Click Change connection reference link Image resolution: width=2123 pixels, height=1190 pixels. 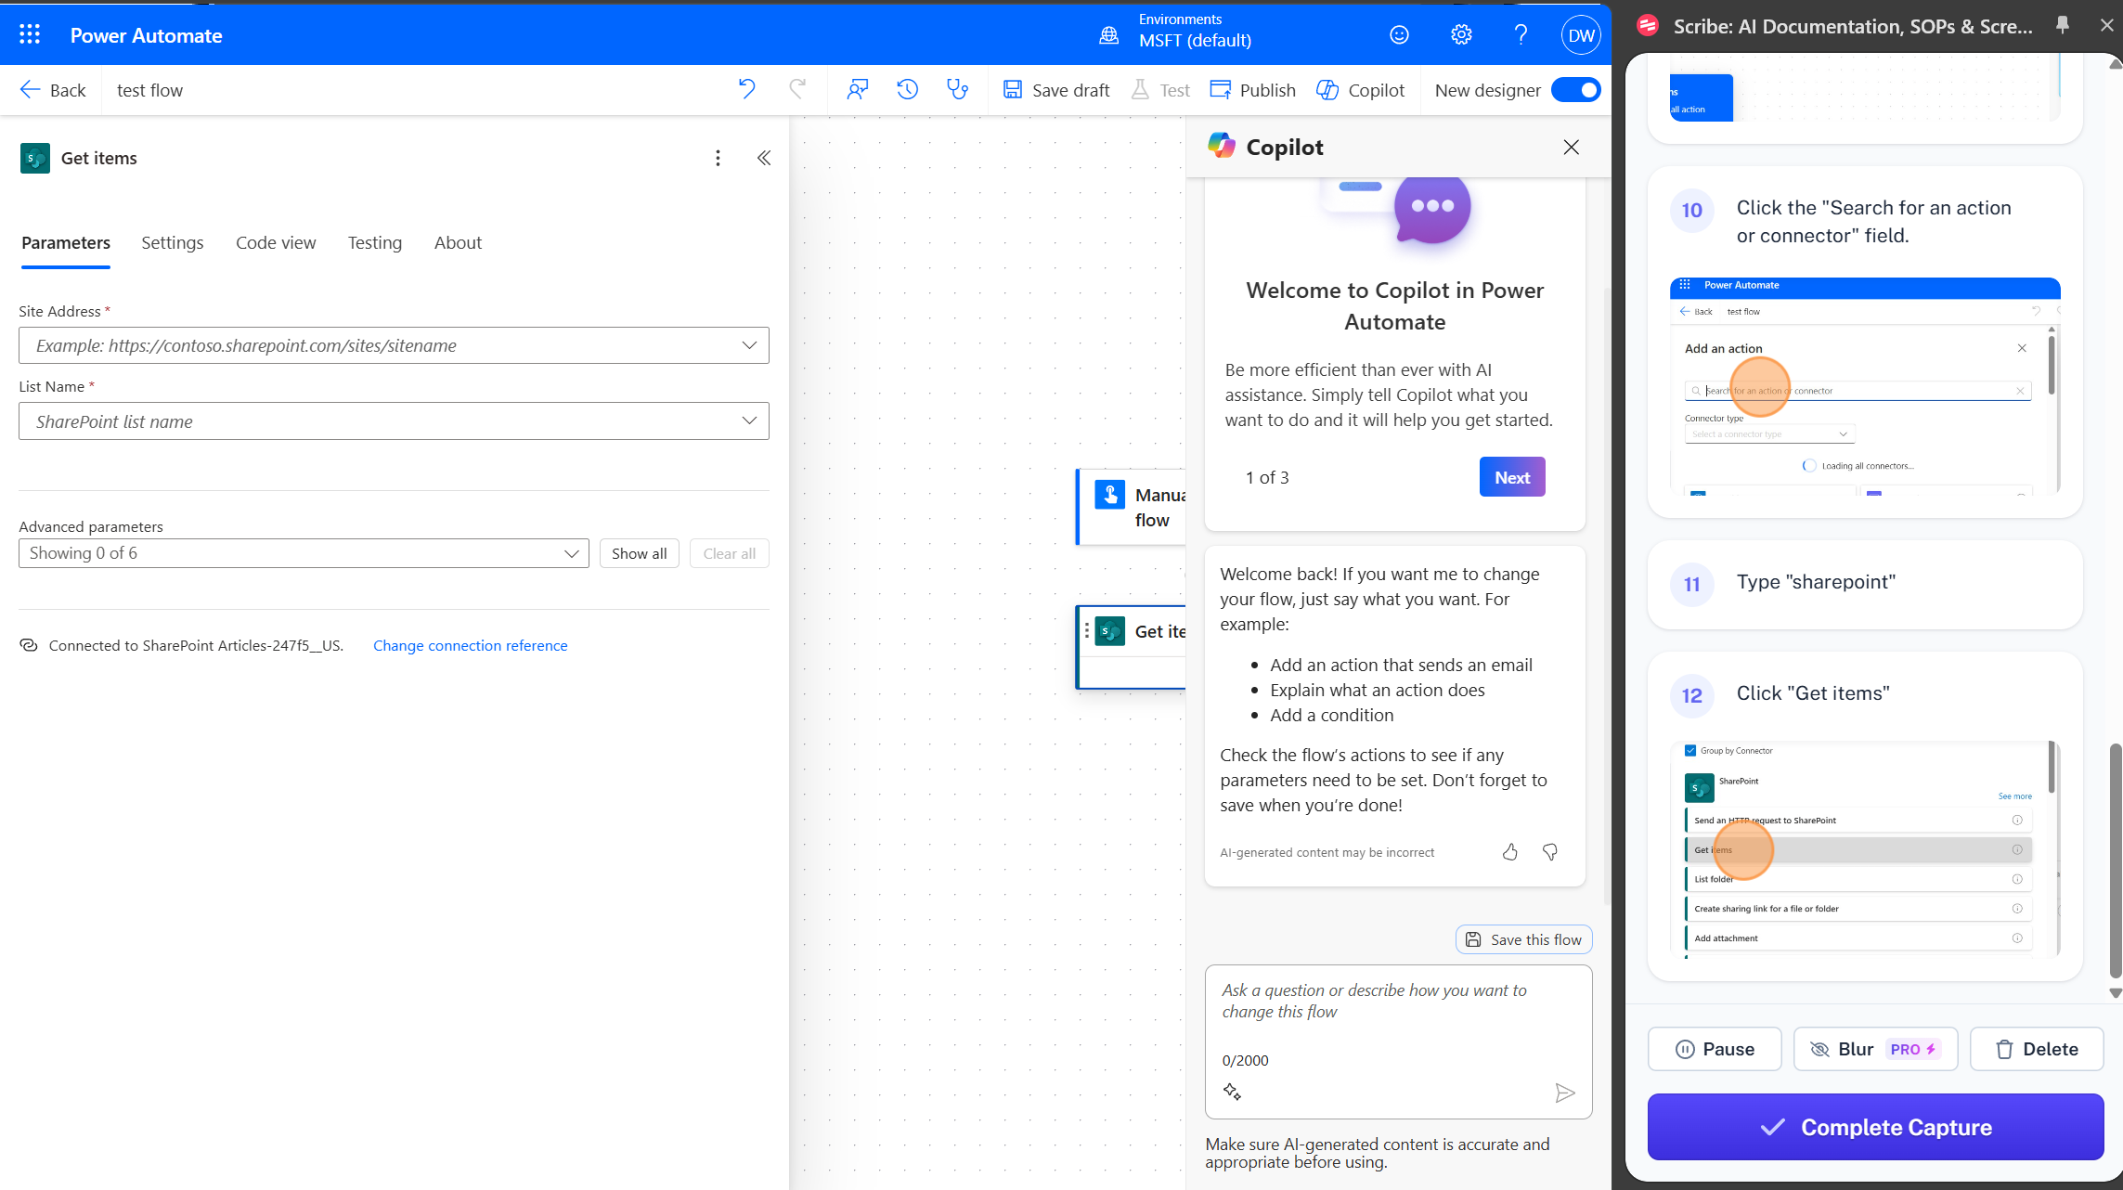coord(470,645)
